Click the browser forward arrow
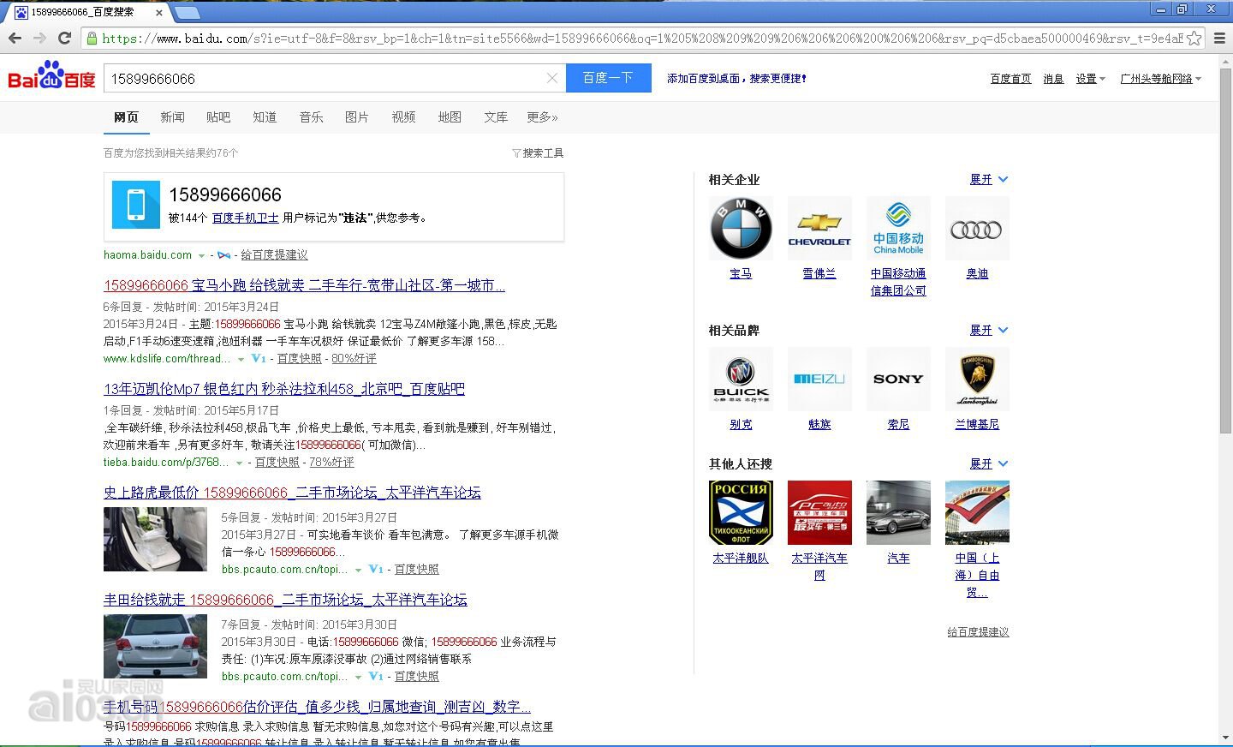The image size is (1233, 747). coord(39,38)
